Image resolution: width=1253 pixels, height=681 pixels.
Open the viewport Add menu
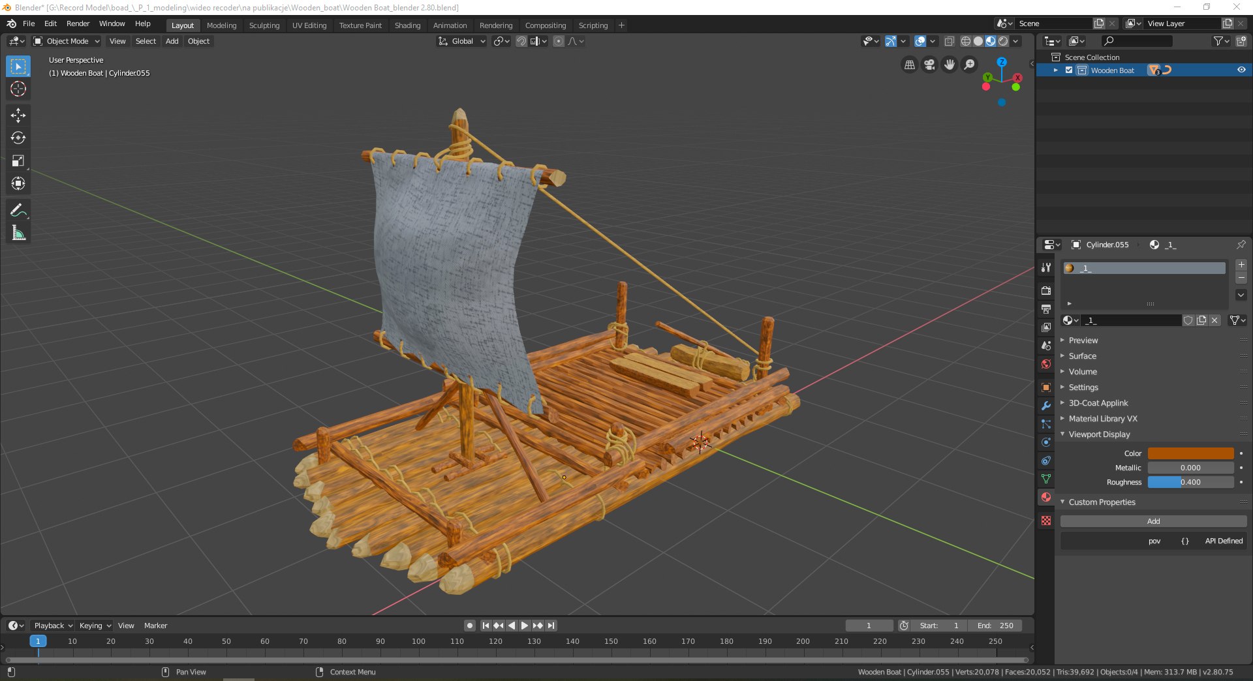pos(172,41)
